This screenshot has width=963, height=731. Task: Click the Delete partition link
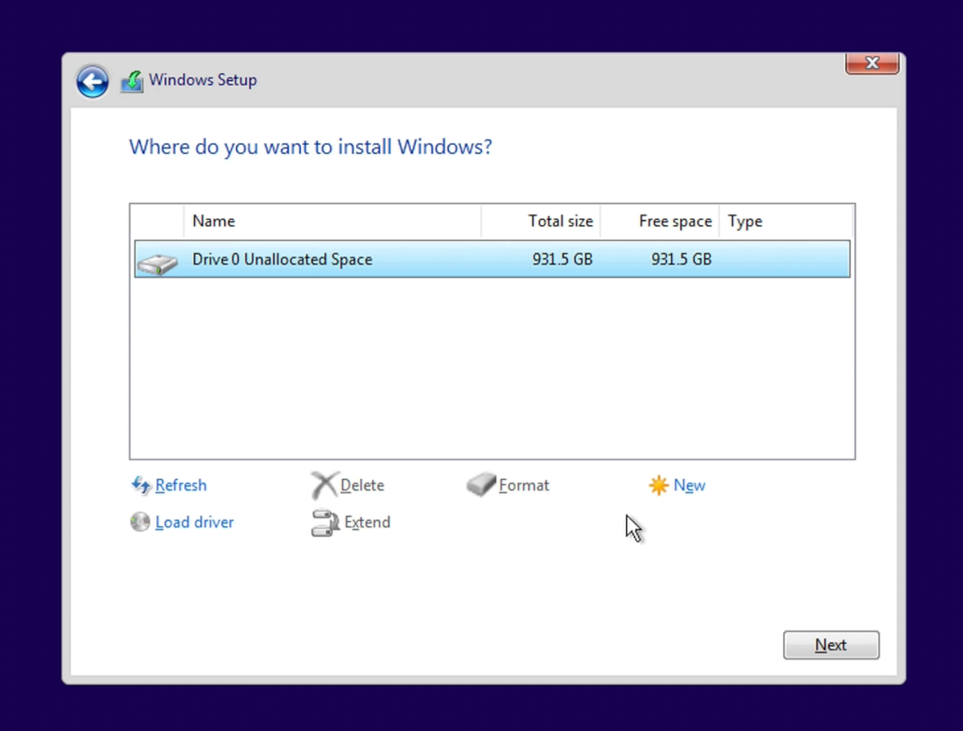pos(362,485)
